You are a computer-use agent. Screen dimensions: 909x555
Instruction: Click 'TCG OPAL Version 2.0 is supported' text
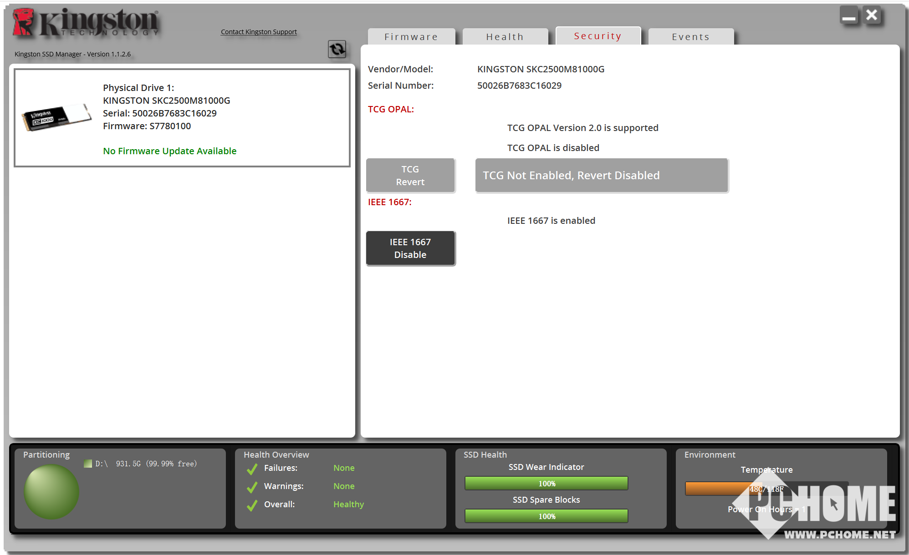click(x=583, y=128)
